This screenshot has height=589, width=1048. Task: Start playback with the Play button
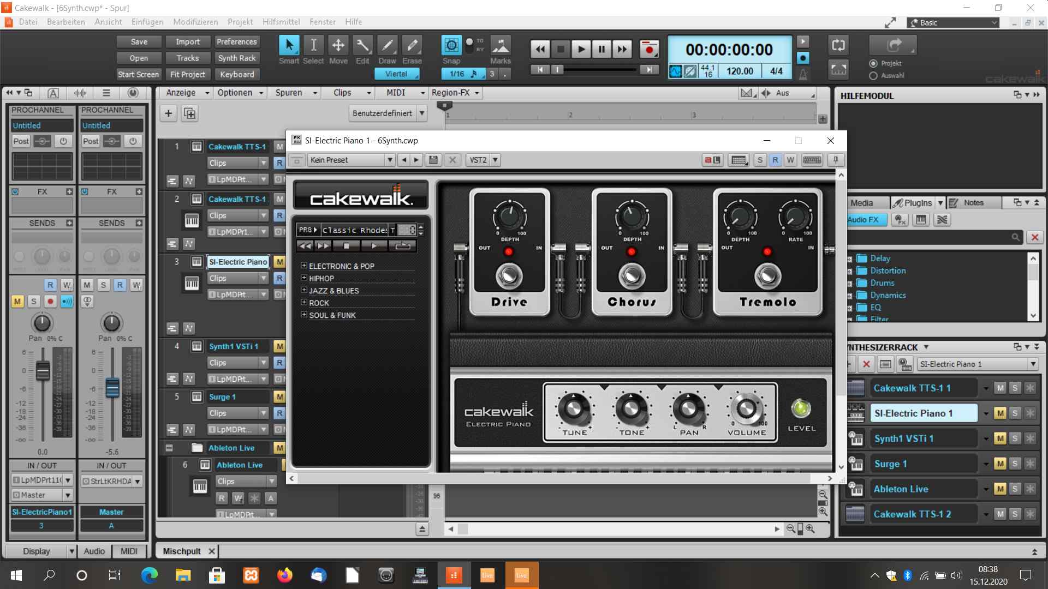point(581,50)
